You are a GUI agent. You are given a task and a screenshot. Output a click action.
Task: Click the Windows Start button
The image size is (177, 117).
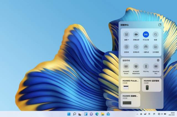(x=69, y=114)
